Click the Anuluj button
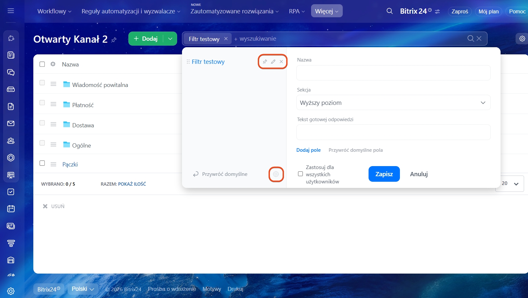Image resolution: width=528 pixels, height=298 pixels. (419, 174)
